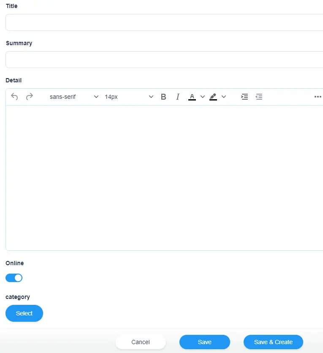Expand the highlight color picker arrow
The image size is (323, 353).
[224, 97]
